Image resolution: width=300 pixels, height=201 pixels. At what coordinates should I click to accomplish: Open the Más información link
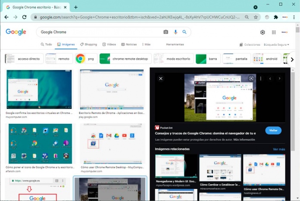244,140
